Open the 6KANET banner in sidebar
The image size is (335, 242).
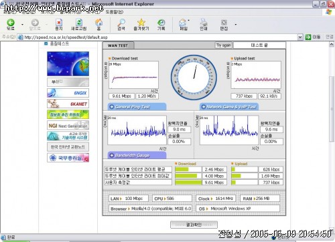(68, 104)
